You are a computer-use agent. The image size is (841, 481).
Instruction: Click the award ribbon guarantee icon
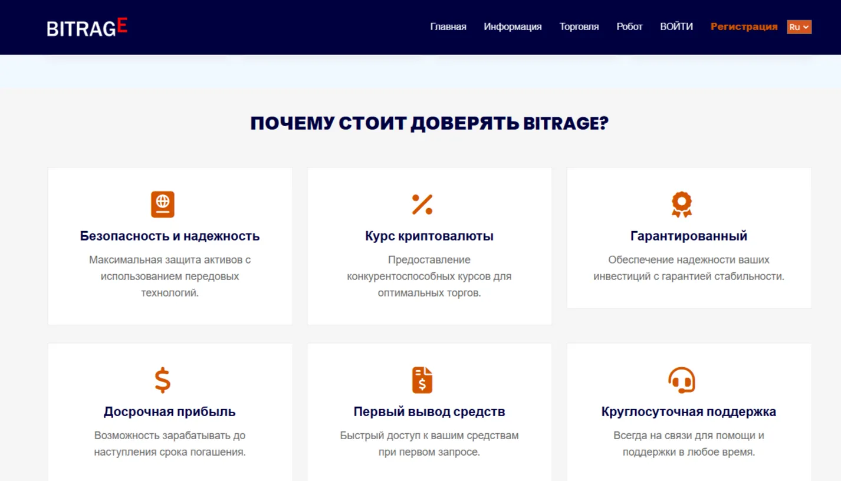point(682,205)
